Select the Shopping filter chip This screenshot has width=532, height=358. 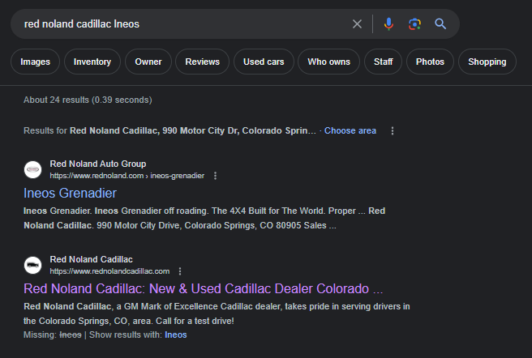[487, 62]
